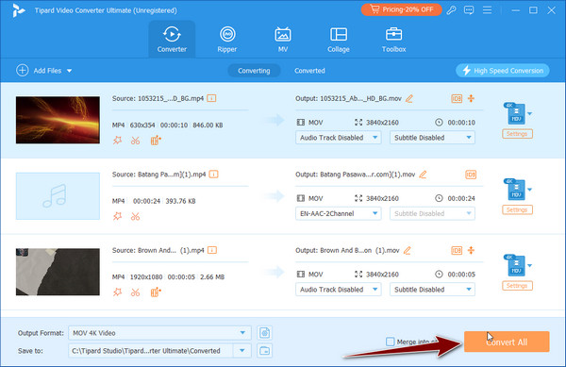Open the edit effects wand for the 1053215 video

click(117, 141)
